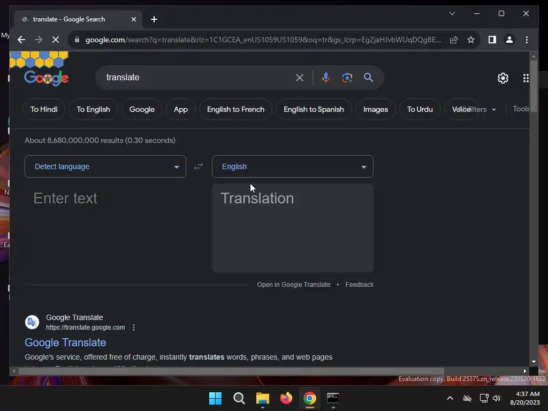Open the tab search chevron
The height and width of the screenshot is (411, 548).
[452, 13]
